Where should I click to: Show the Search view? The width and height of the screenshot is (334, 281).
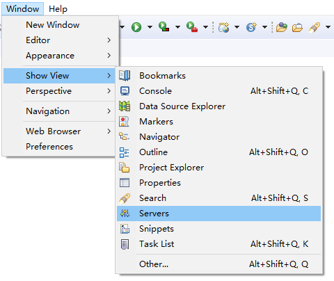pos(218,198)
